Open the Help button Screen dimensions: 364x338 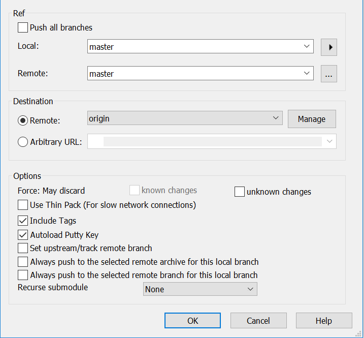324,321
